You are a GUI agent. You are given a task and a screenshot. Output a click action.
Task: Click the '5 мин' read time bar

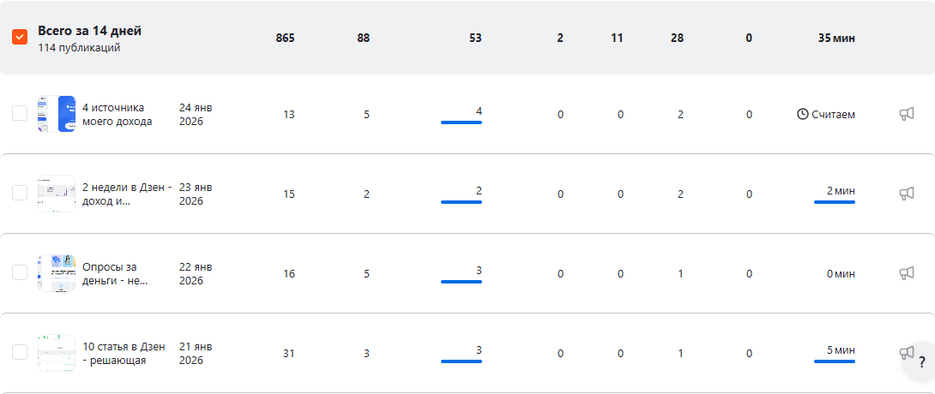(x=834, y=361)
